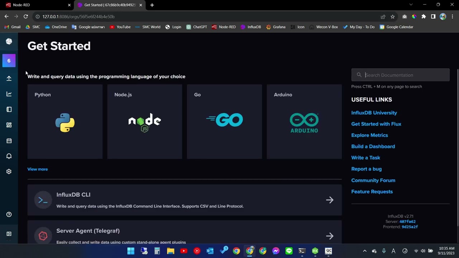
Task: Open Dashboards grid icon in sidebar
Action: [9, 125]
